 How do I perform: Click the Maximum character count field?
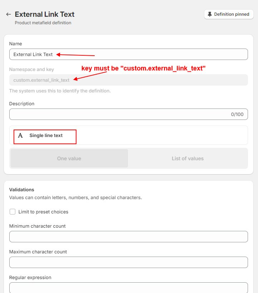point(129,262)
